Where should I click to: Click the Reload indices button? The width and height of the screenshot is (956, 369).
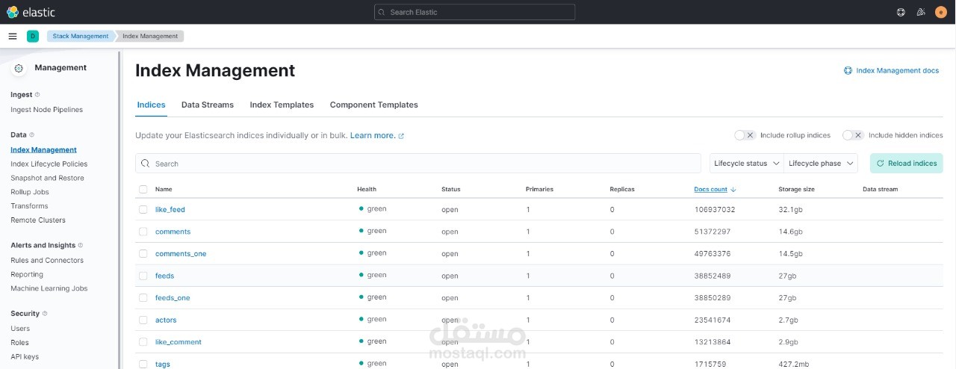(x=906, y=164)
